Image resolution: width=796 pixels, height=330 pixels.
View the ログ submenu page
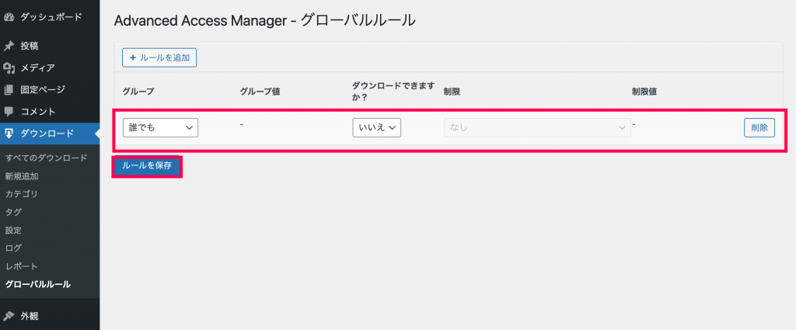(x=13, y=248)
